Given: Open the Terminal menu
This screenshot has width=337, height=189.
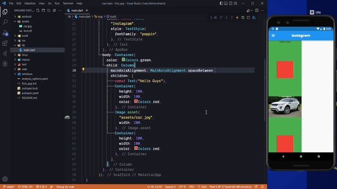Looking at the screenshot, I should pyautogui.click(x=68, y=4).
